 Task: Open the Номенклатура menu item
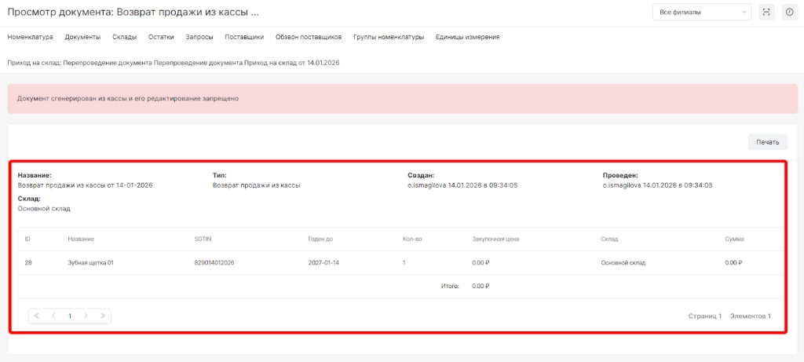point(30,37)
